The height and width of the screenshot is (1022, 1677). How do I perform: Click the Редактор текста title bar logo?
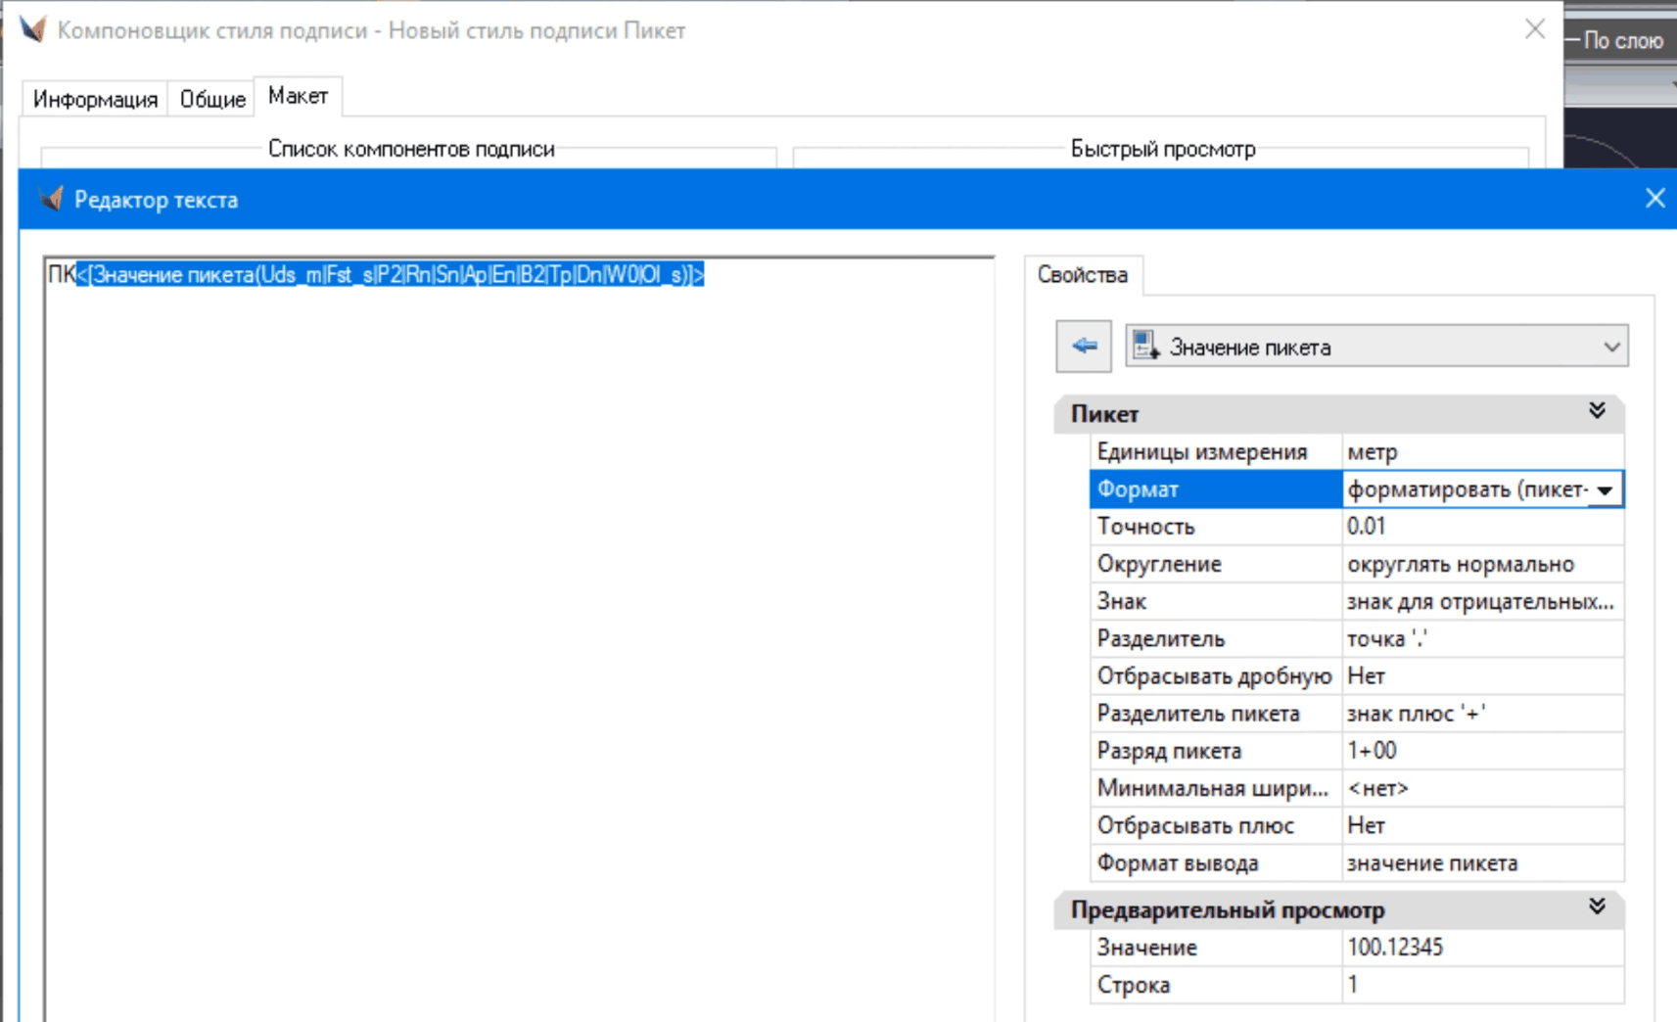click(x=51, y=200)
